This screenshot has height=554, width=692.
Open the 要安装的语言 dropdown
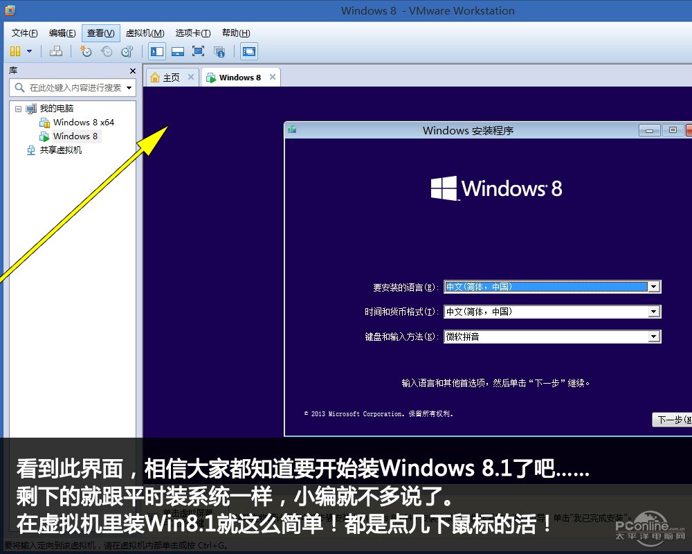654,287
